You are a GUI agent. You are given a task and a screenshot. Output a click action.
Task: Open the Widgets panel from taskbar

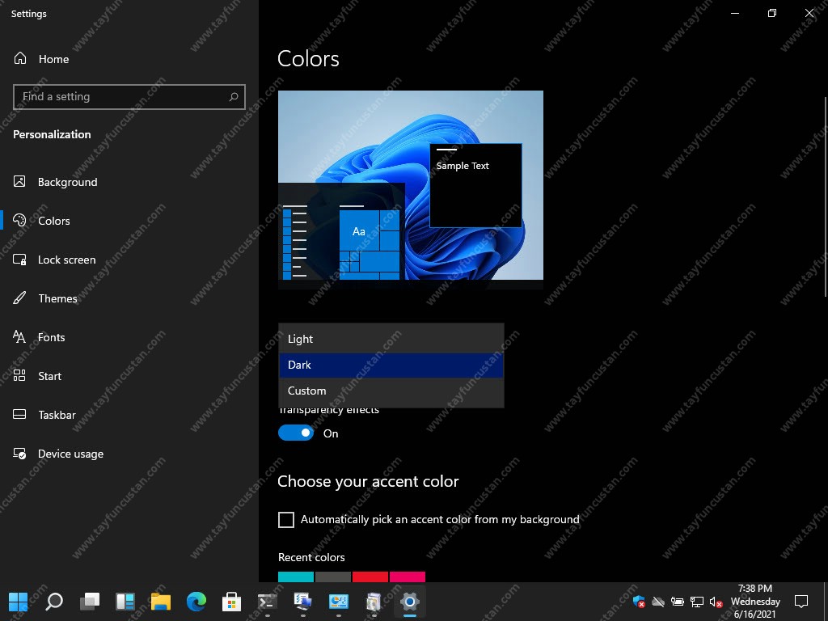point(125,601)
